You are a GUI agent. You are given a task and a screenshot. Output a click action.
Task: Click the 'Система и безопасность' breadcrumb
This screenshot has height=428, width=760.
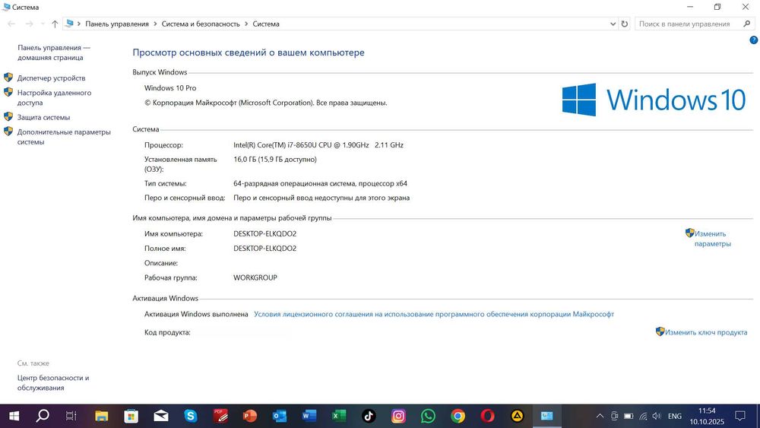click(201, 24)
